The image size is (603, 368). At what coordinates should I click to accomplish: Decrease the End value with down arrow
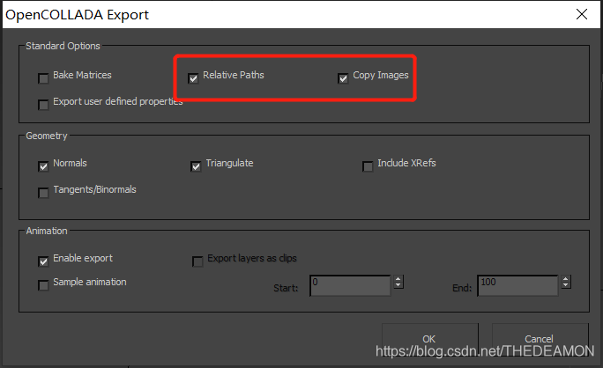click(x=565, y=285)
